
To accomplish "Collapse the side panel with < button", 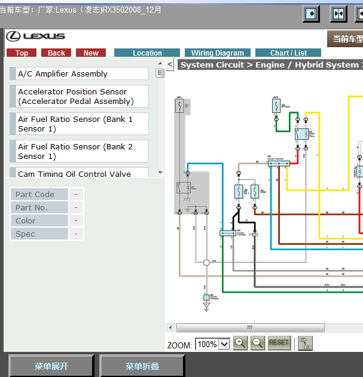I will coord(170,65).
